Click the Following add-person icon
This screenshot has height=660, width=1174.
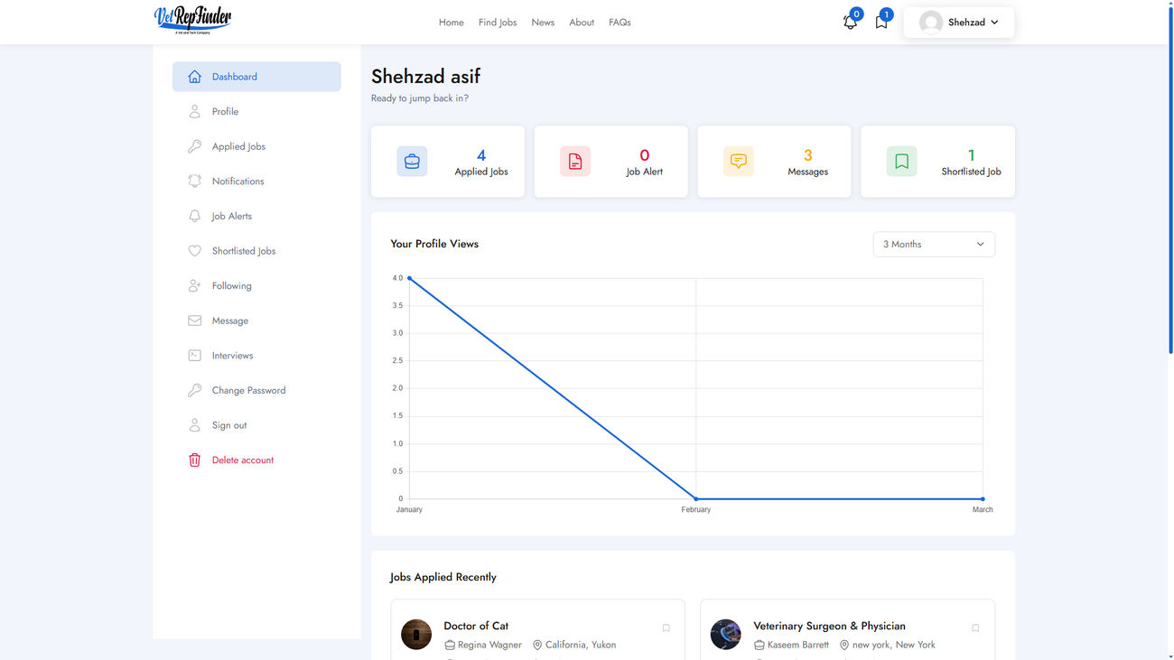pos(194,286)
